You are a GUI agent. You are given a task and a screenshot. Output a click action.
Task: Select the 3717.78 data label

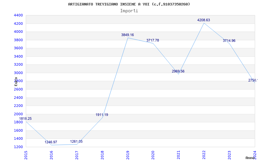coord(153,40)
